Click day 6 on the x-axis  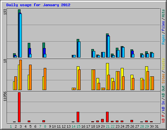pos(35,126)
